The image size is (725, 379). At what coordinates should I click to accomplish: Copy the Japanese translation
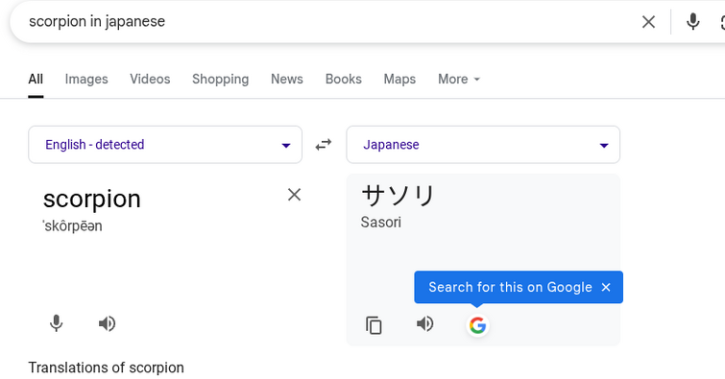pos(374,325)
